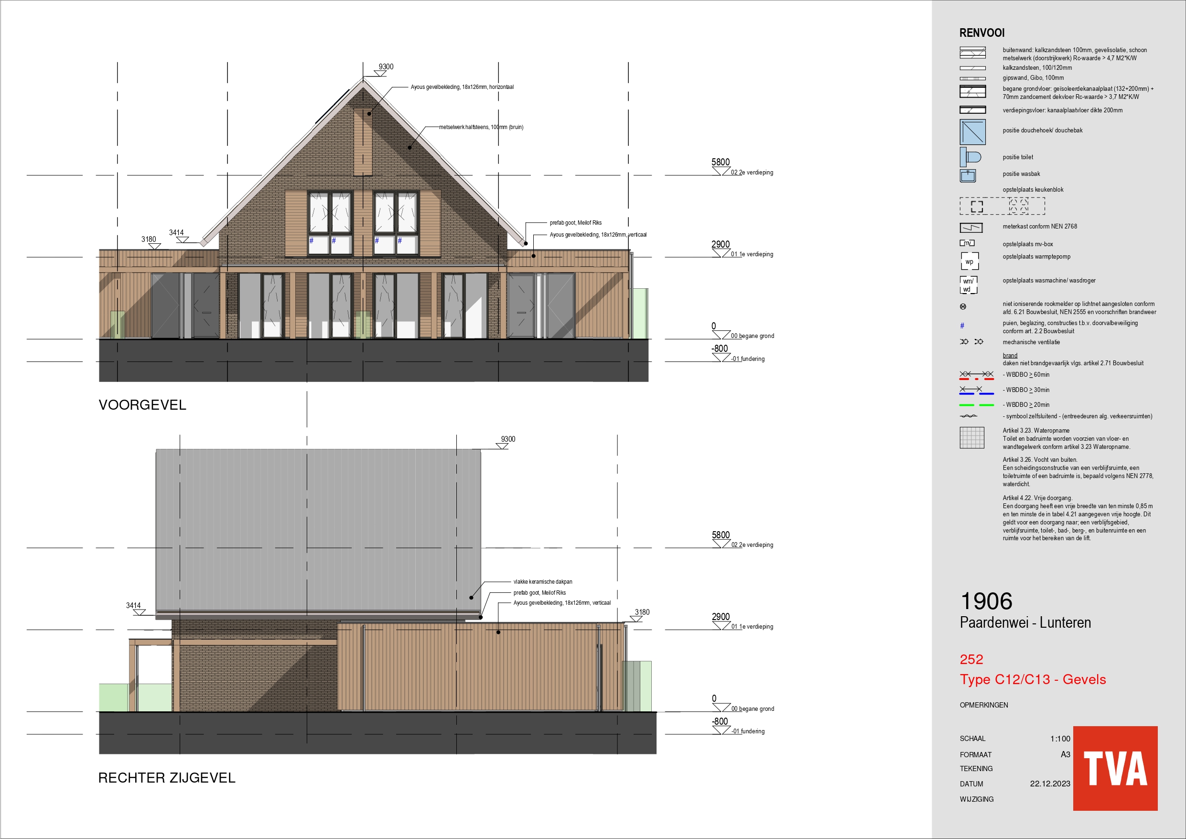The width and height of the screenshot is (1186, 839).
Task: Click the OPMERKINGEN label
Action: pyautogui.click(x=983, y=705)
